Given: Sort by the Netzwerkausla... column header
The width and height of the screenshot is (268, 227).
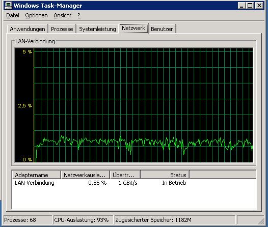Looking at the screenshot, I should point(85,175).
